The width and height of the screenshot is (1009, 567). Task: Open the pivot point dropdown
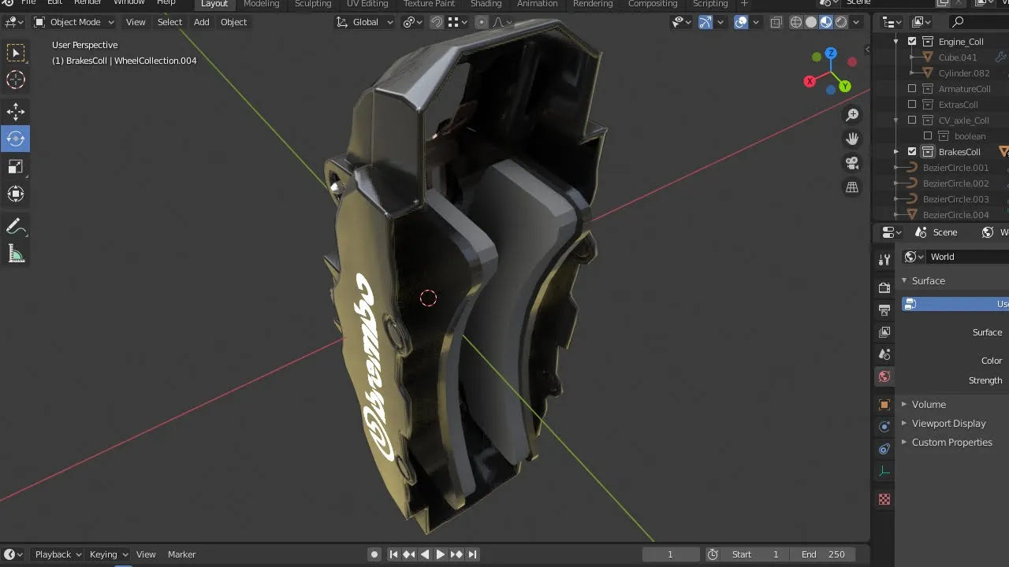413,22
